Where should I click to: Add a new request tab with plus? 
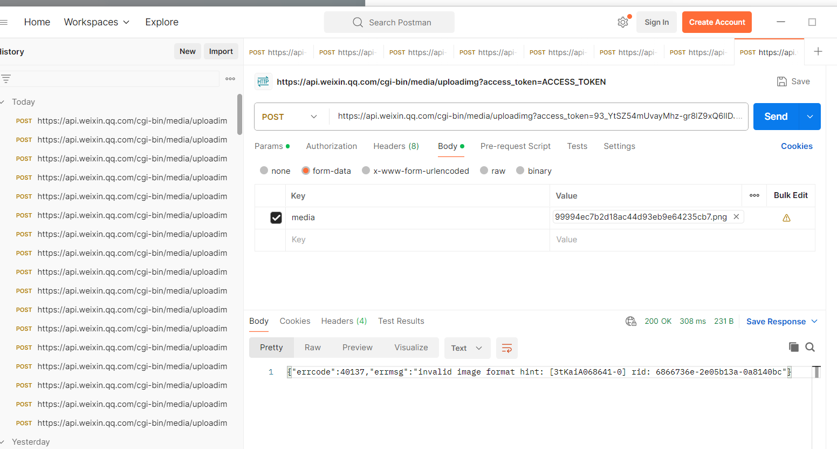point(818,51)
